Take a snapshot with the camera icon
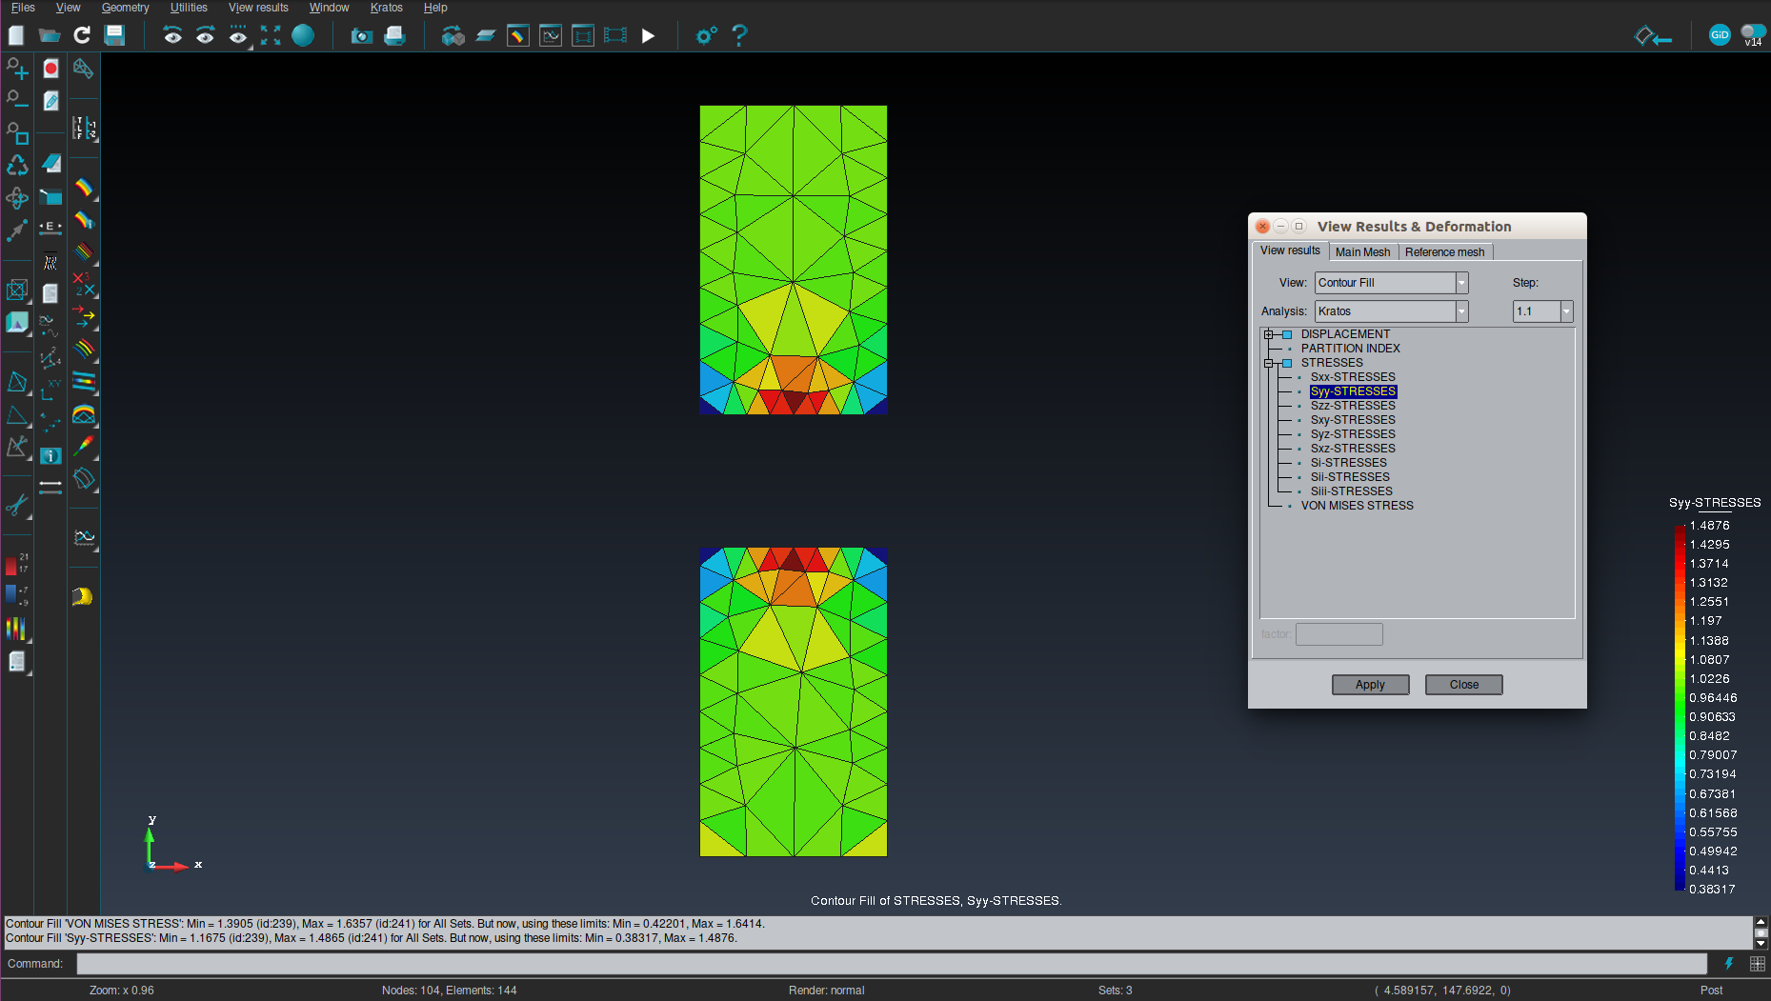 tap(361, 35)
